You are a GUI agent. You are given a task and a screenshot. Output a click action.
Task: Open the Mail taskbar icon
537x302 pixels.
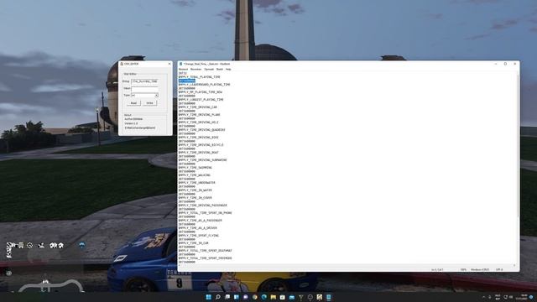[292, 297]
